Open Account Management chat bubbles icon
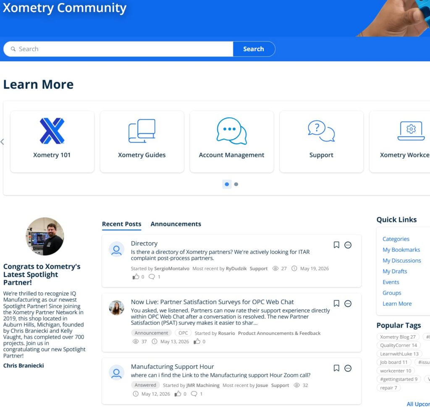Image resolution: width=430 pixels, height=407 pixels. pos(232,131)
